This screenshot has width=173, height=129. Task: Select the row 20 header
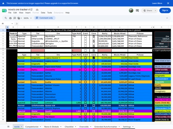click(3, 82)
